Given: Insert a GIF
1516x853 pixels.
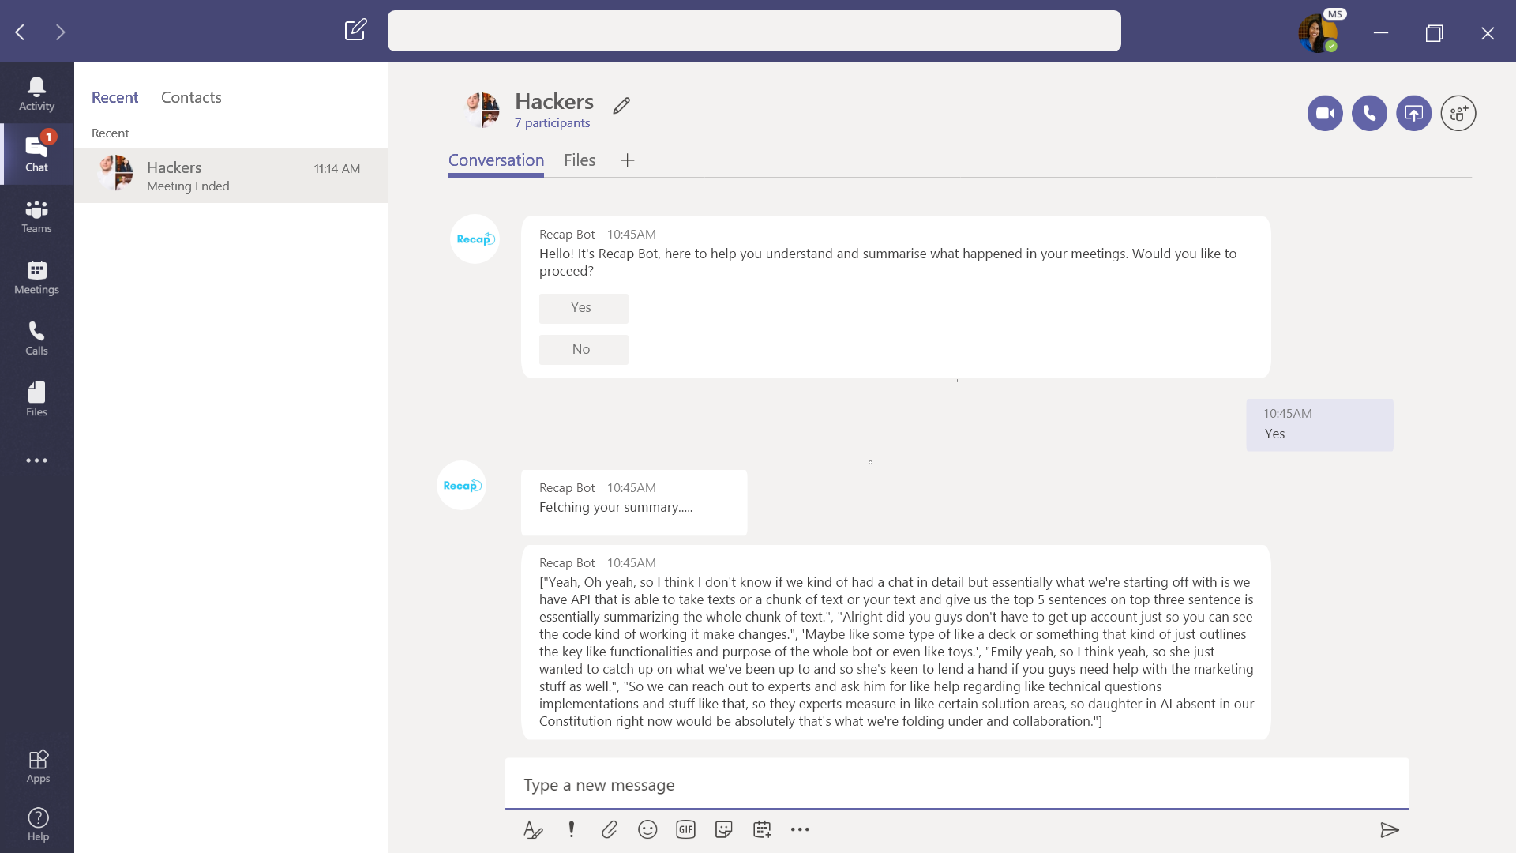Looking at the screenshot, I should (685, 829).
